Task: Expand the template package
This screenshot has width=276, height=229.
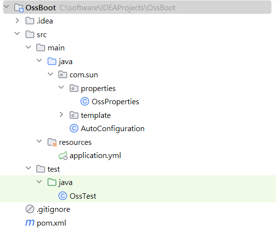Action: coord(61,115)
